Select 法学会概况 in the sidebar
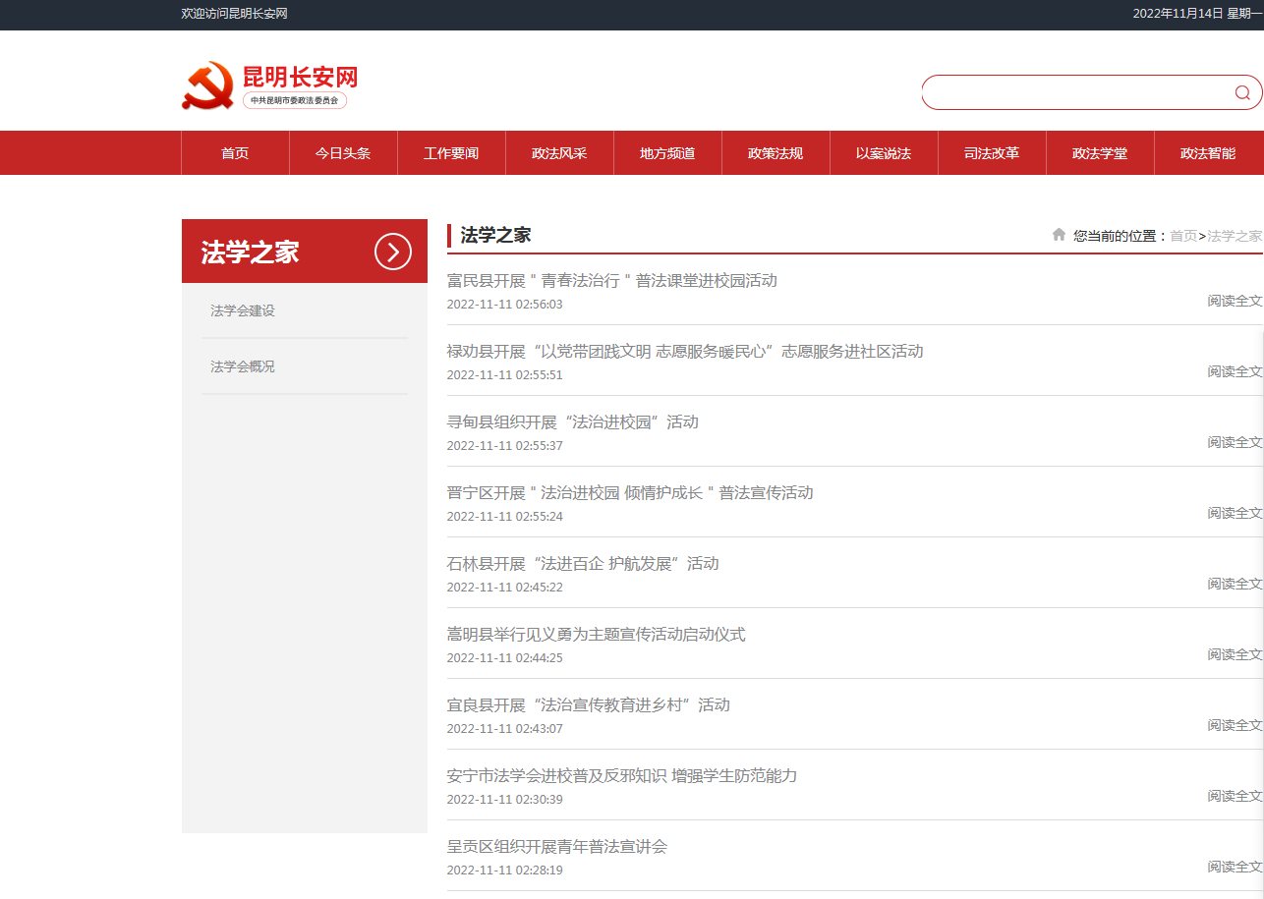 (x=243, y=366)
